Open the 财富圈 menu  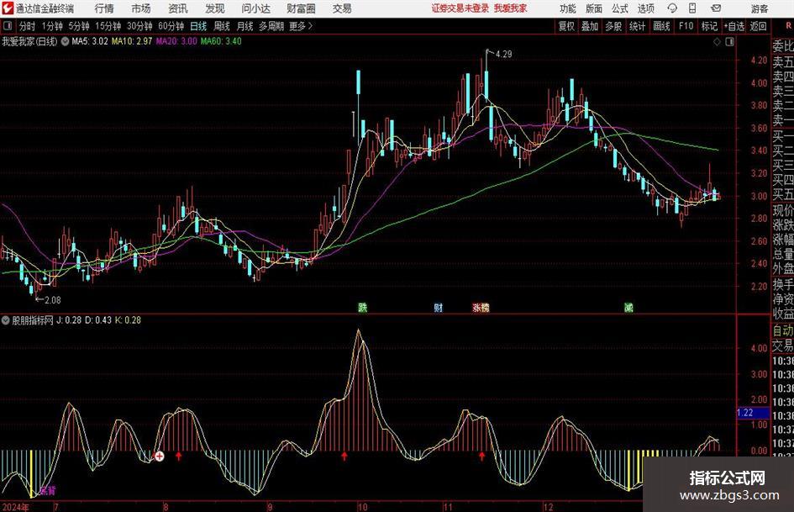[x=301, y=8]
